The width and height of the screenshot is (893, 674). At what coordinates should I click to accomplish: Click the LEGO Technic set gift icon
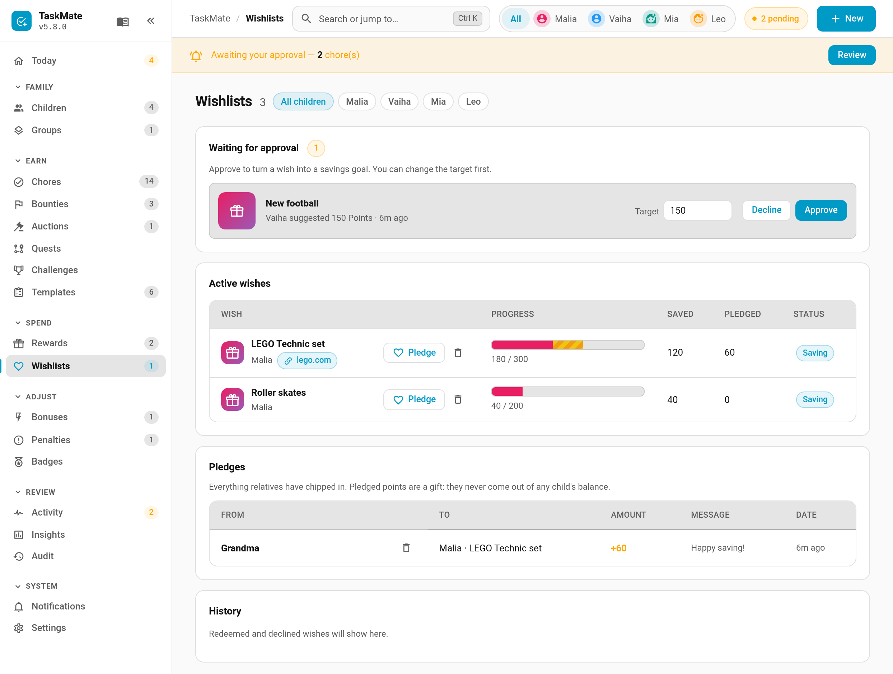click(232, 353)
